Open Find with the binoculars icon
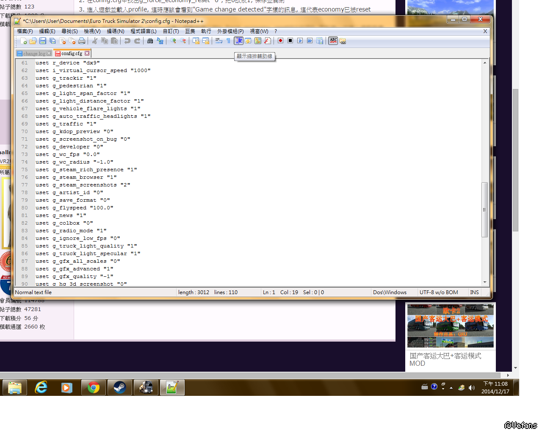This screenshot has width=542, height=434. click(x=150, y=41)
